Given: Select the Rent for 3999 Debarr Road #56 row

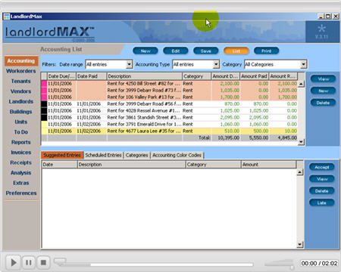Looking at the screenshot, I should [x=169, y=104].
